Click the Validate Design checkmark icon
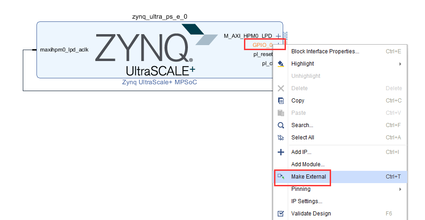The height and width of the screenshot is (220, 425). click(x=281, y=214)
